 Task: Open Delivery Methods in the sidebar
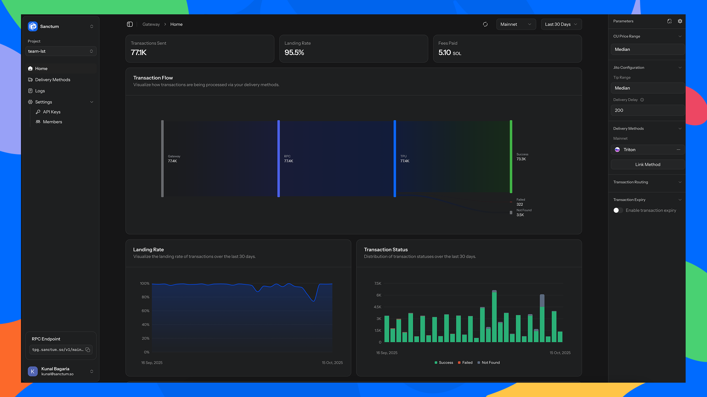[61, 80]
